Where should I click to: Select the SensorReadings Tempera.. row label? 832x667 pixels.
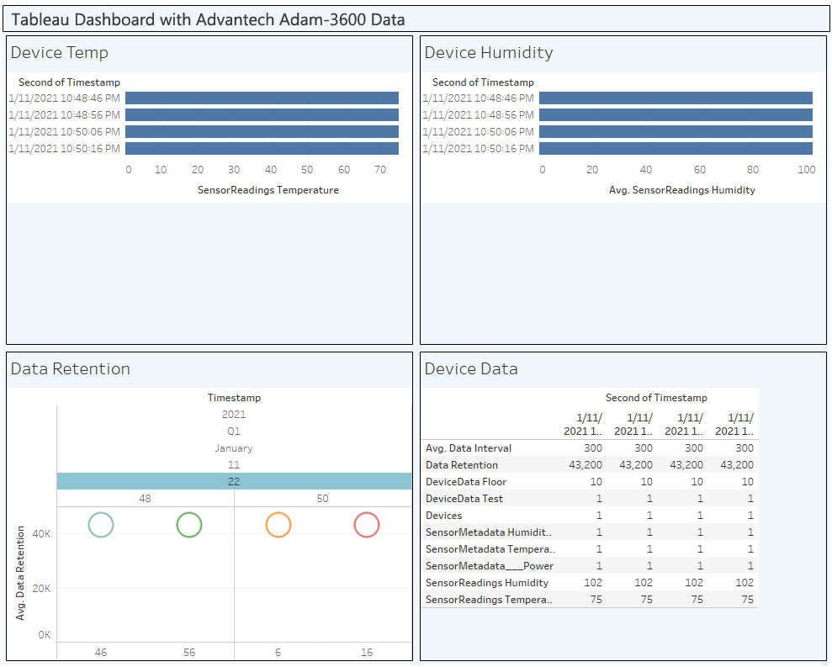[489, 600]
